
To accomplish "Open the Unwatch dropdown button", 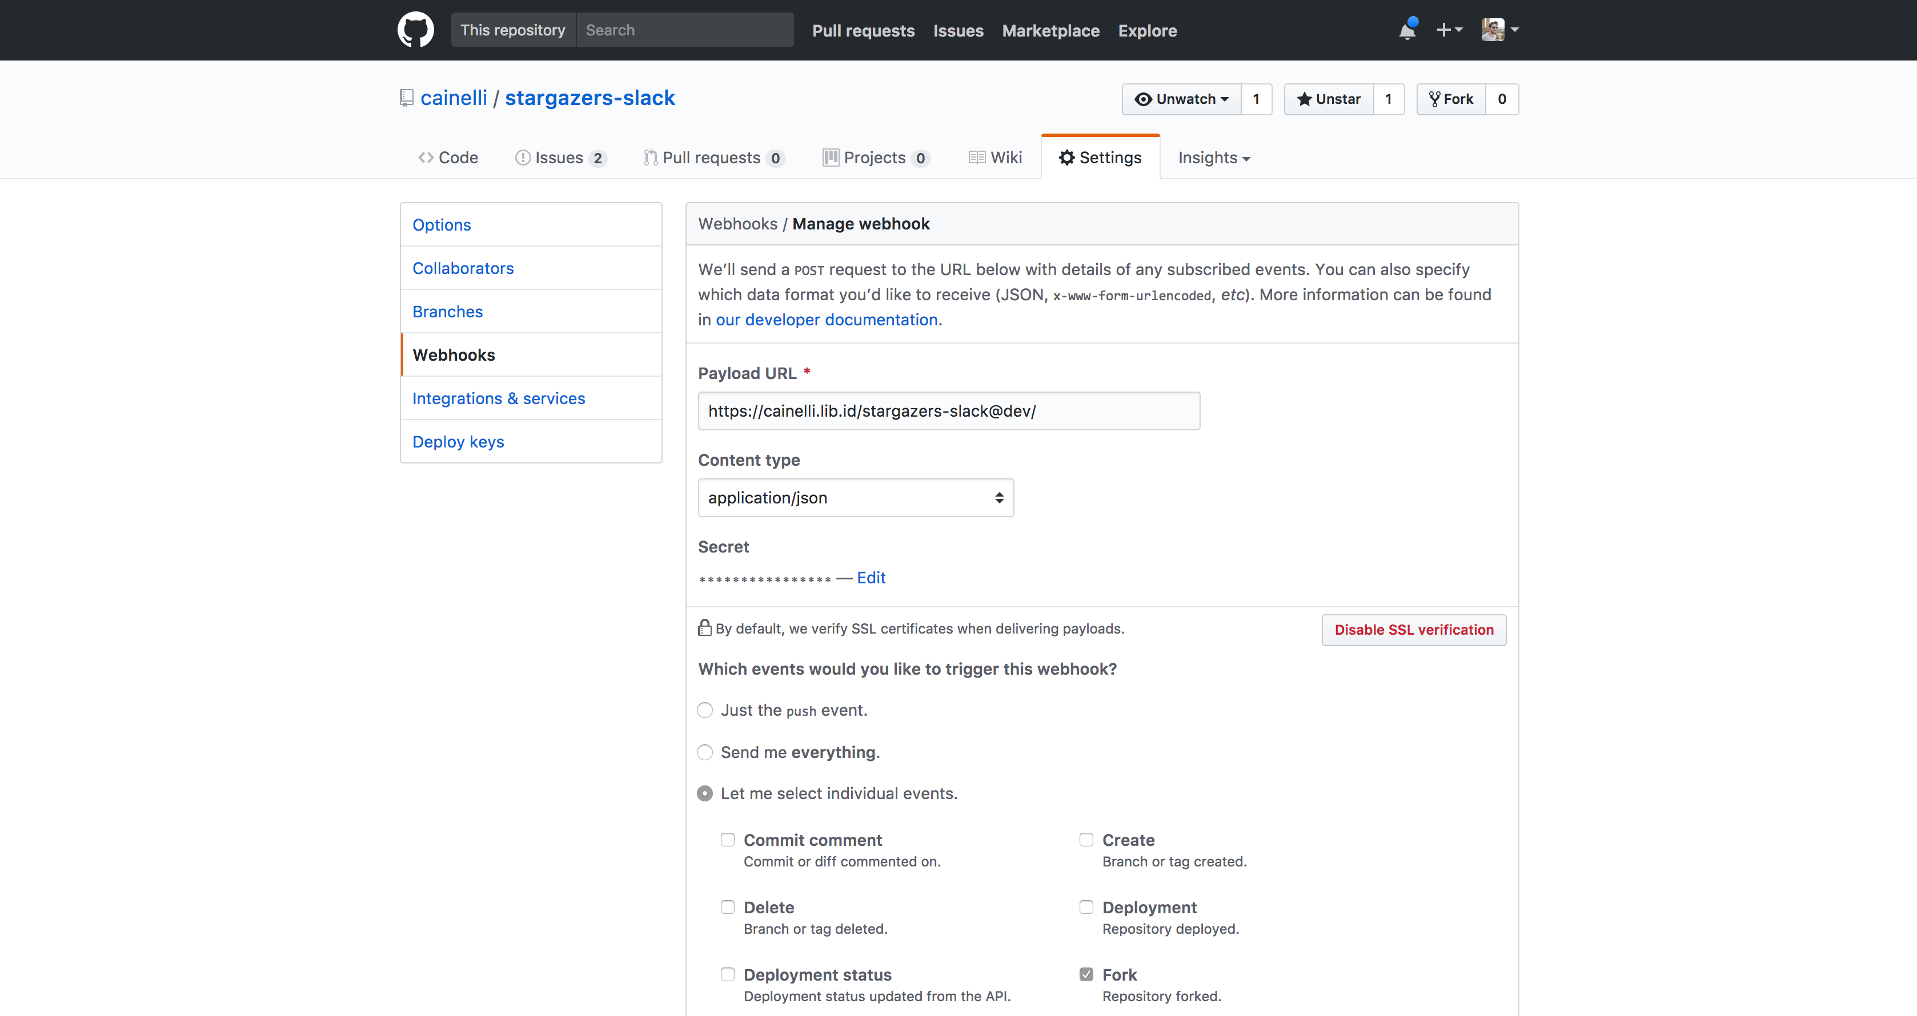I will click(1181, 99).
